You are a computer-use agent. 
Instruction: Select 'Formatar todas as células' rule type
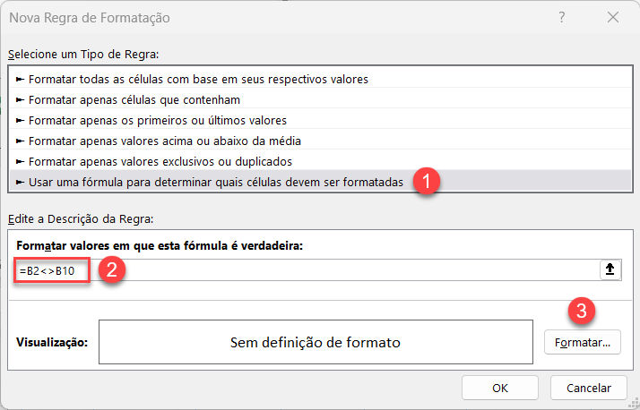(320, 79)
